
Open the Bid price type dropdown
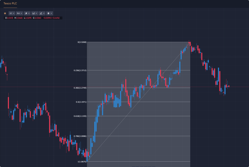click(x=19, y=13)
